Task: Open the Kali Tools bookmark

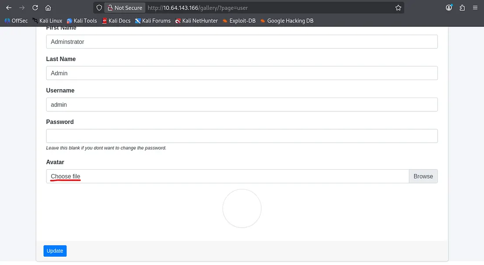Action: (x=82, y=21)
